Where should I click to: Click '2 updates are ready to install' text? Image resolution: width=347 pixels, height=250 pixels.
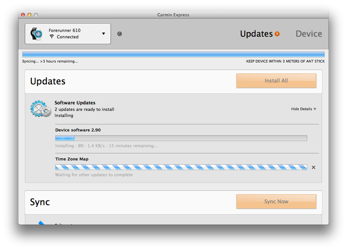[x=84, y=109]
